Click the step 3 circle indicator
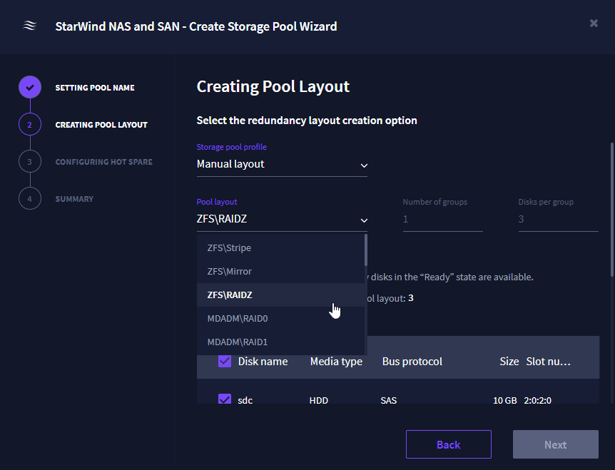 pos(30,161)
